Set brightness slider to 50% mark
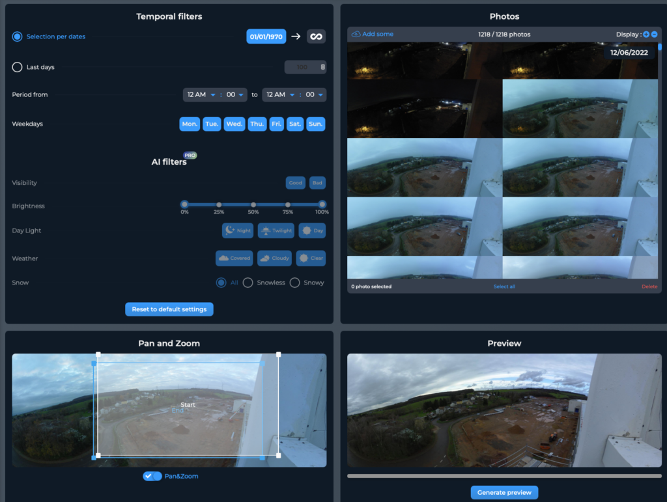 click(253, 205)
